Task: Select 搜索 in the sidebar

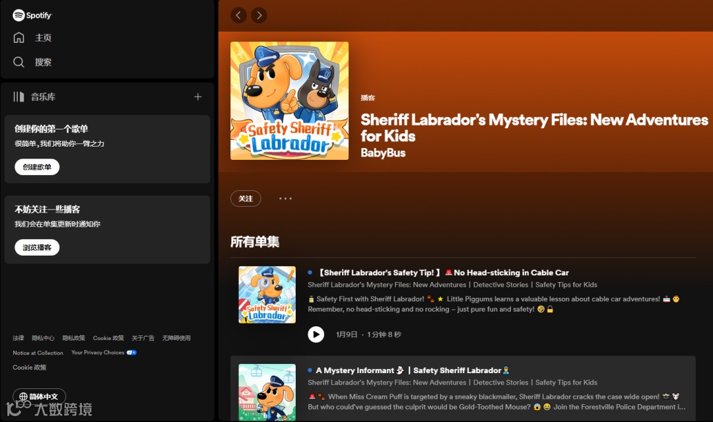Action: 43,62
